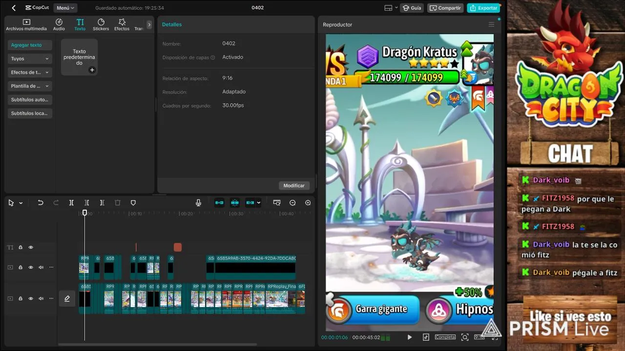Open Subtítulos locales option
This screenshot has height=351, width=625.
[x=30, y=113]
